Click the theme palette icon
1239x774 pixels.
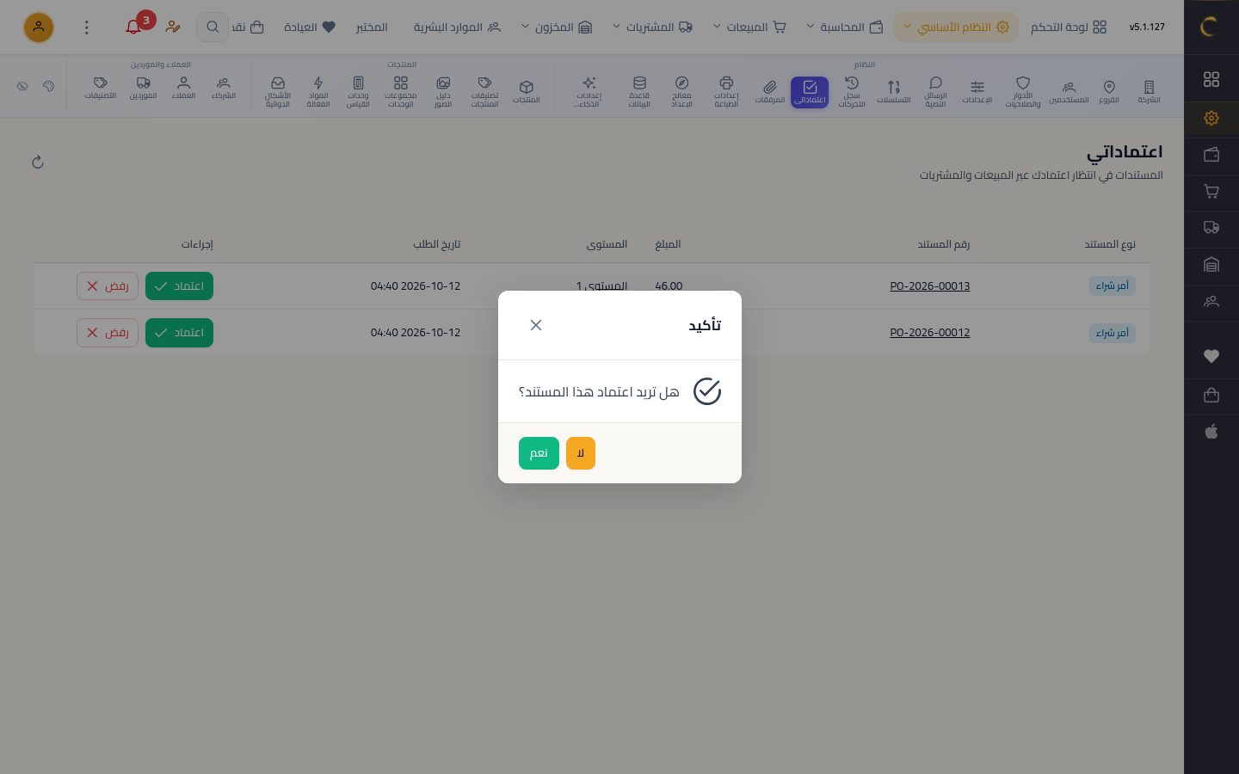coord(48,86)
